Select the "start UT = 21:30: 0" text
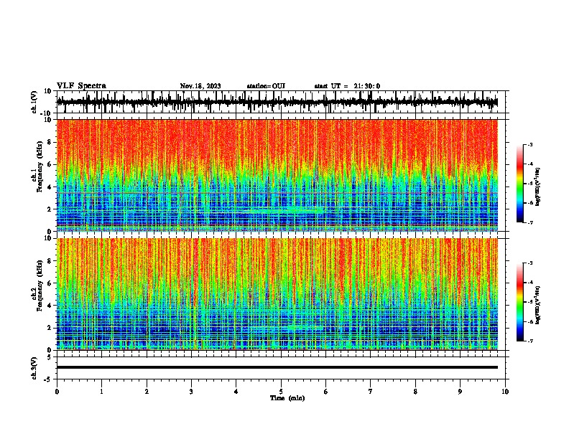 pos(347,86)
